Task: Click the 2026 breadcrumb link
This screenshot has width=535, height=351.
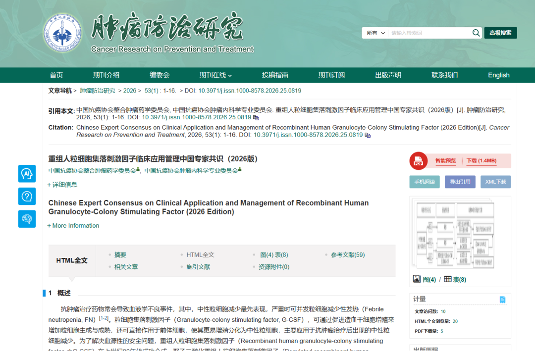Action: coord(130,91)
